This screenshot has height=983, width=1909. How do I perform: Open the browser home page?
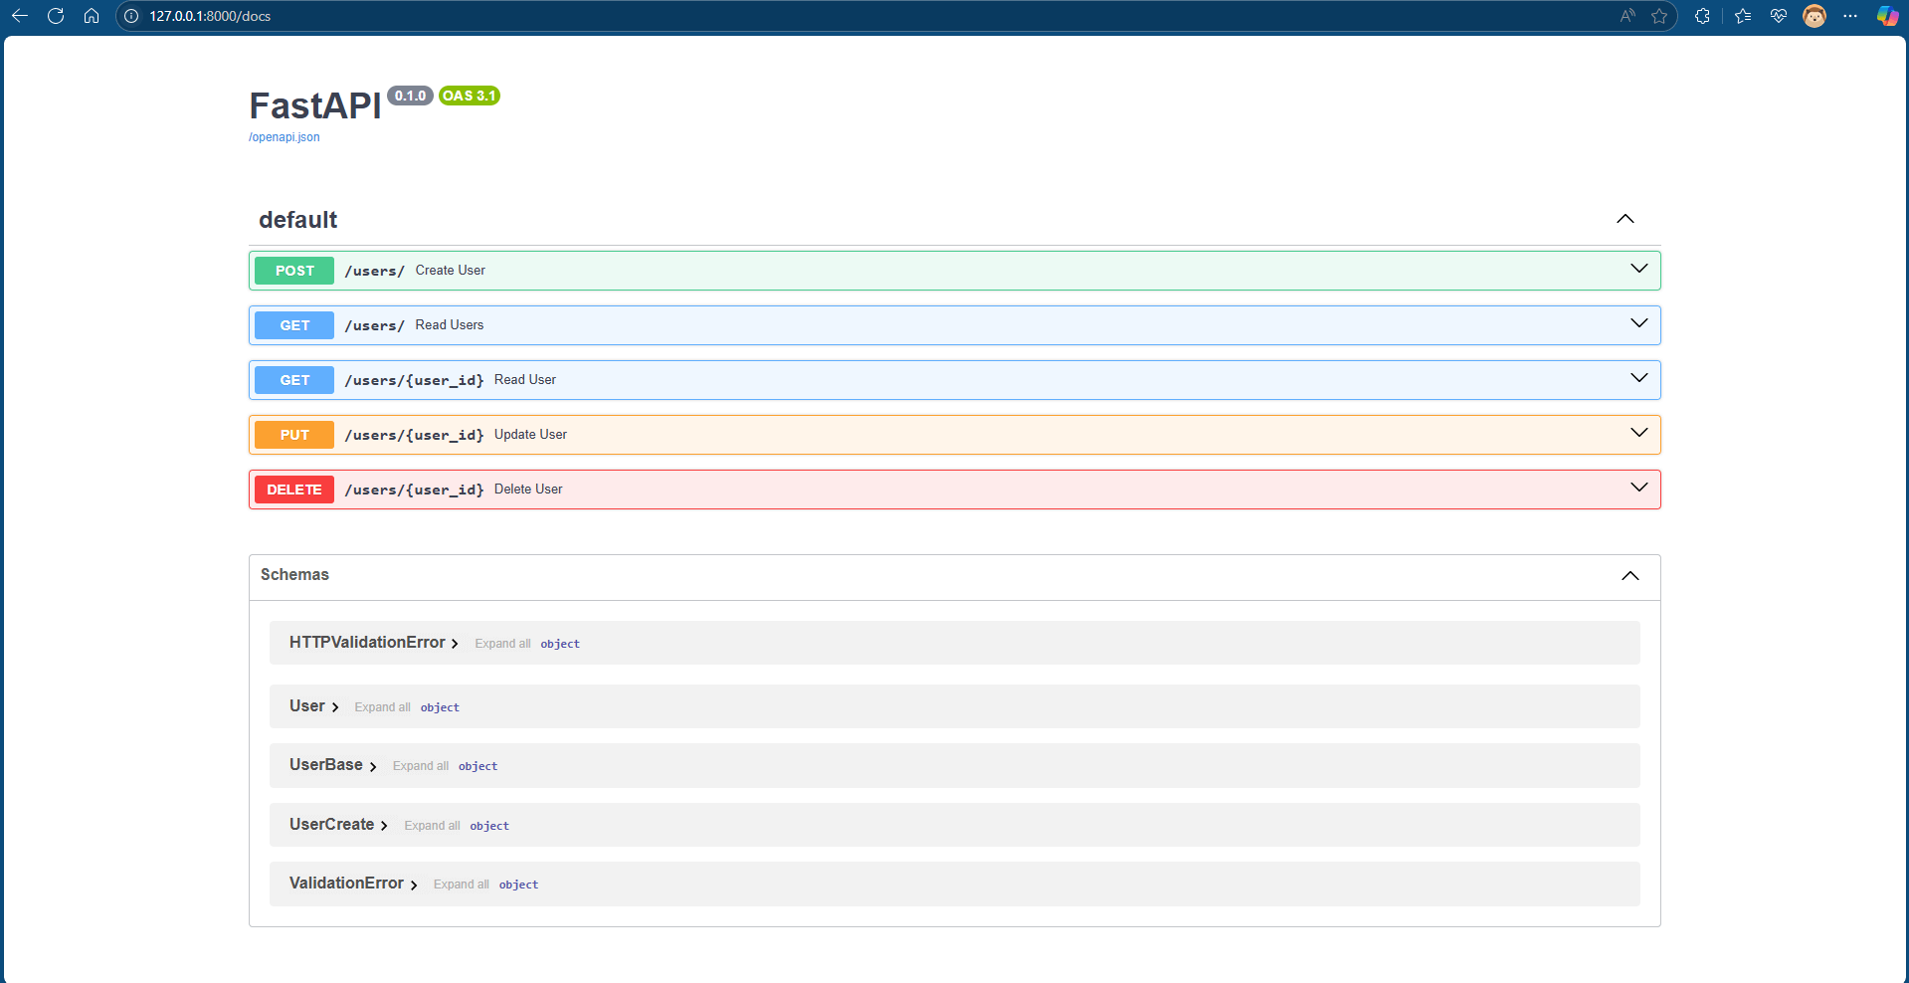pyautogui.click(x=92, y=16)
